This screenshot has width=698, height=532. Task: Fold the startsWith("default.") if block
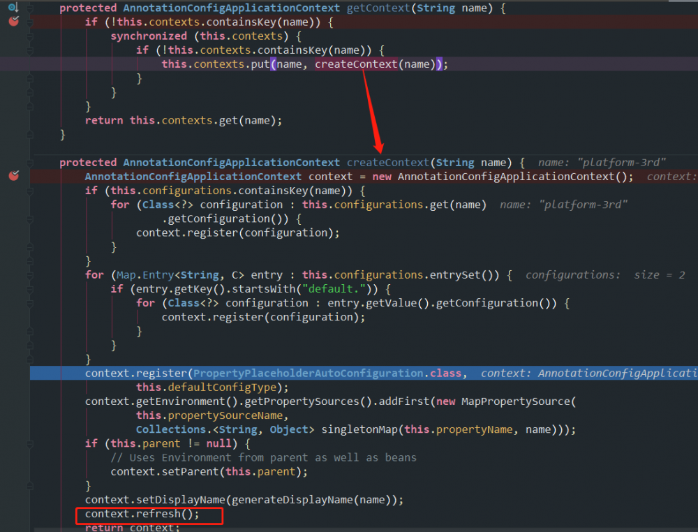tap(30, 289)
